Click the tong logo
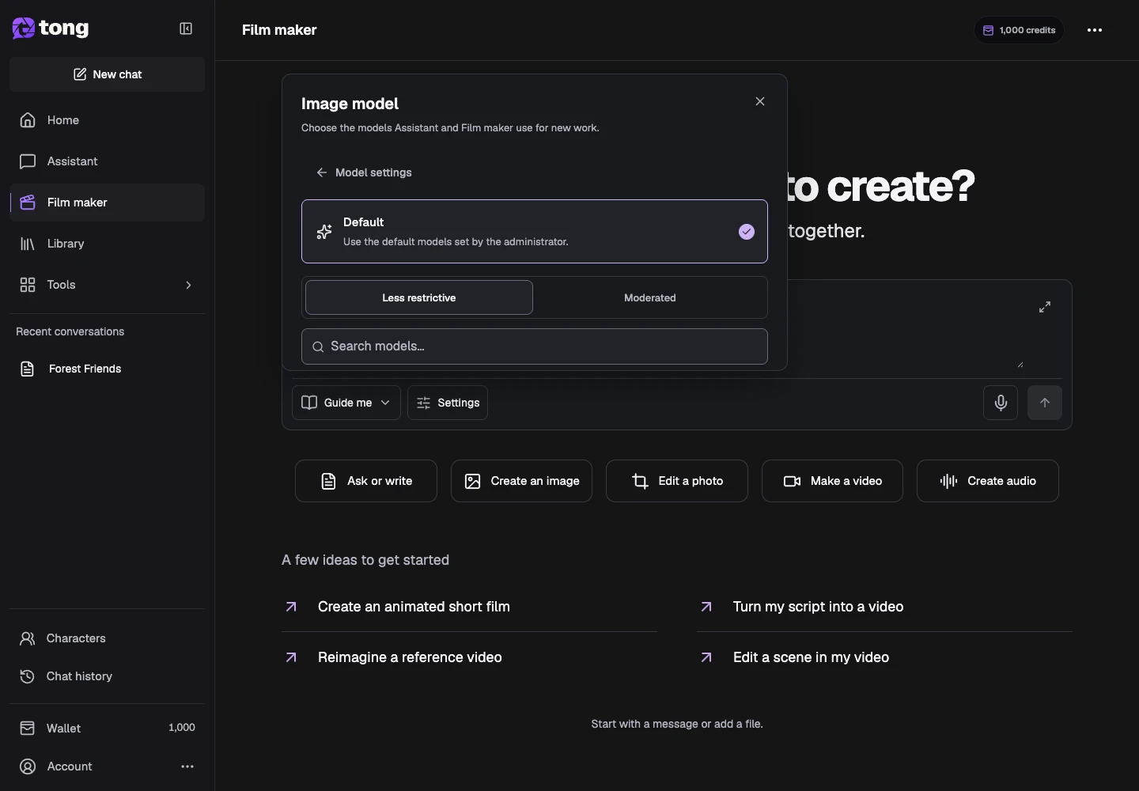 click(51, 28)
